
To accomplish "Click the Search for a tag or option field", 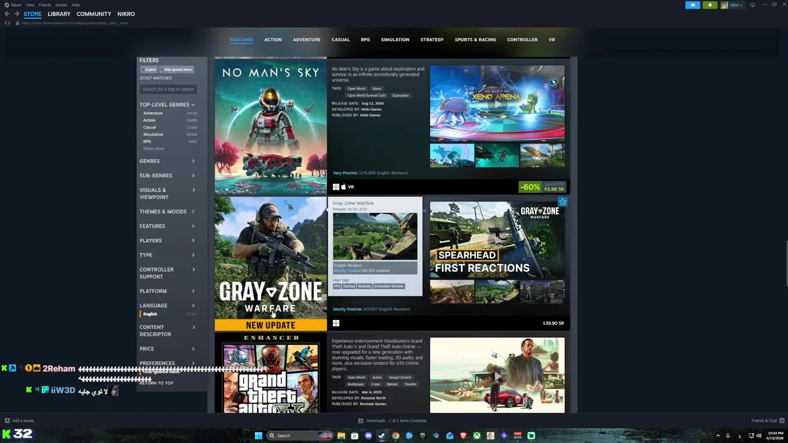I will click(x=168, y=89).
